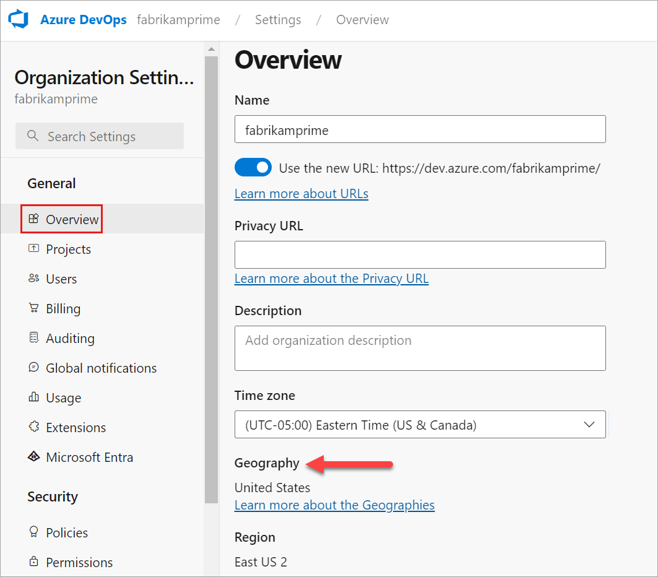Open the Auditing log icon
Viewport: 658px width, 577px height.
[33, 338]
